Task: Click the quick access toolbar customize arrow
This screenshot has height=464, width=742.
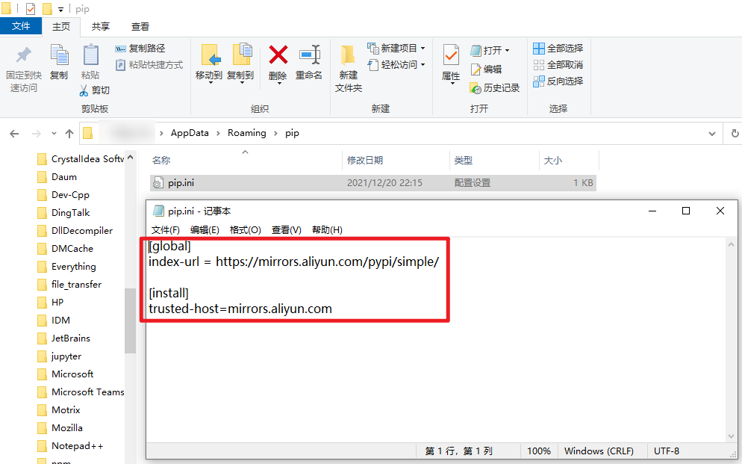Action: click(x=60, y=9)
